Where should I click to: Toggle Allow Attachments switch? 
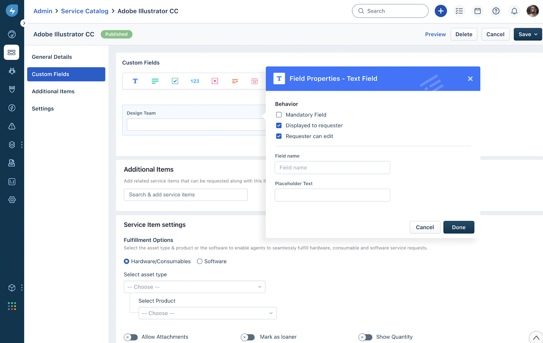(131, 337)
